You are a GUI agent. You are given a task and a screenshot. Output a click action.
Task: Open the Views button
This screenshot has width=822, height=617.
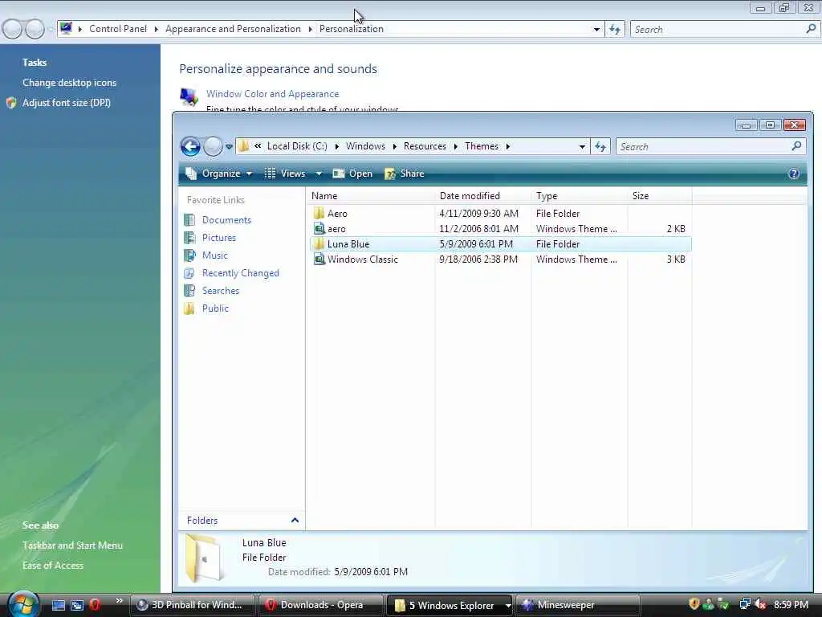click(x=286, y=174)
